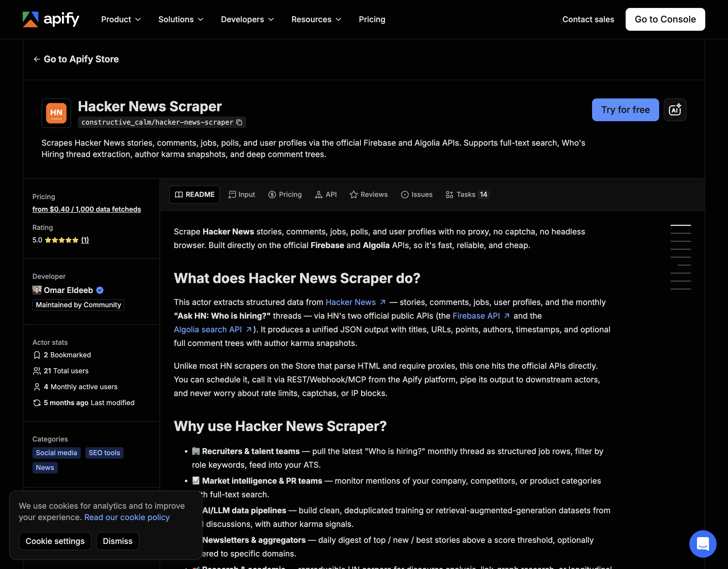This screenshot has height=569, width=728.
Task: Dismiss the cookie banner
Action: click(x=117, y=541)
